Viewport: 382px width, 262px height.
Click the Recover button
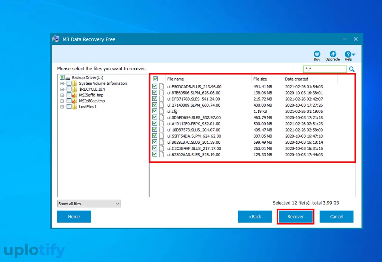tap(295, 217)
